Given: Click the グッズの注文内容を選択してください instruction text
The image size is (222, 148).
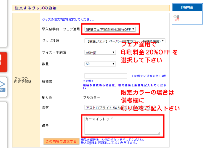Looking at the screenshot, I should (68, 20).
